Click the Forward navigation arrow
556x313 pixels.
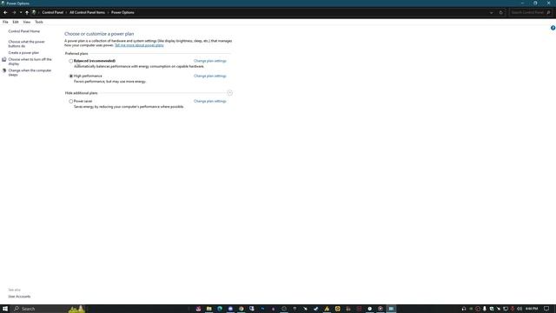[14, 12]
